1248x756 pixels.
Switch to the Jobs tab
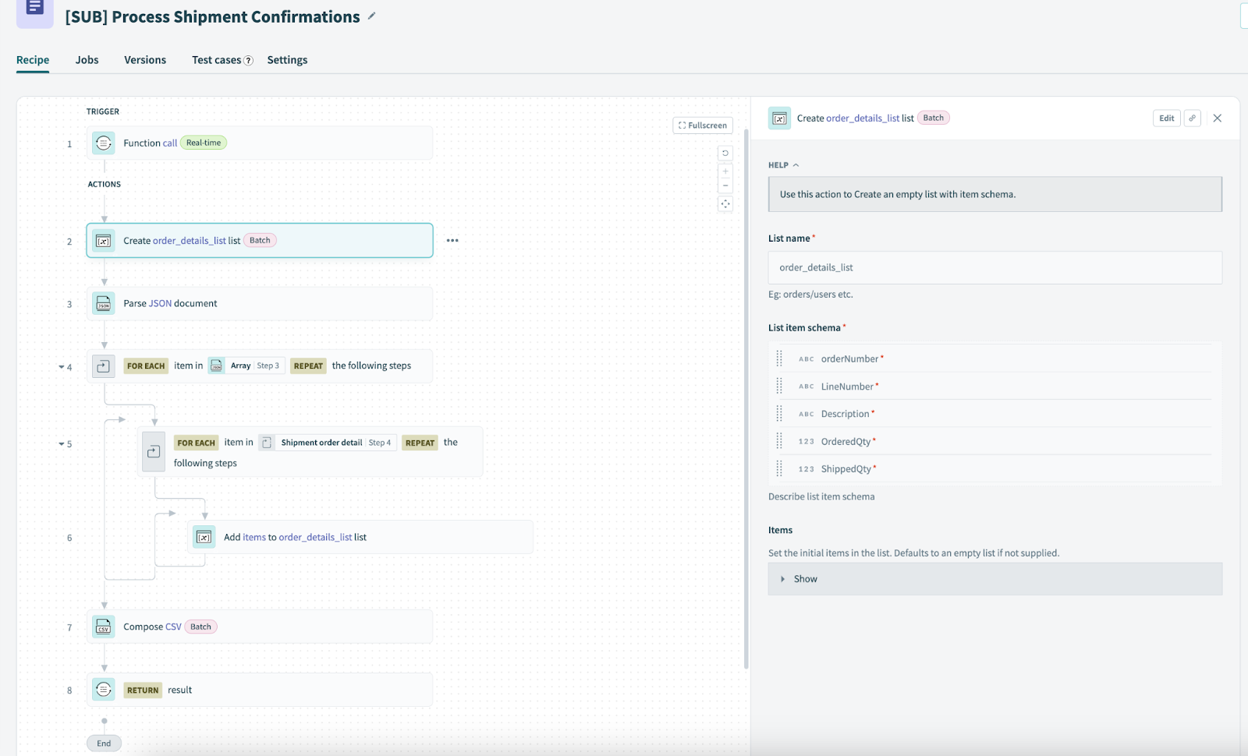pyautogui.click(x=87, y=60)
